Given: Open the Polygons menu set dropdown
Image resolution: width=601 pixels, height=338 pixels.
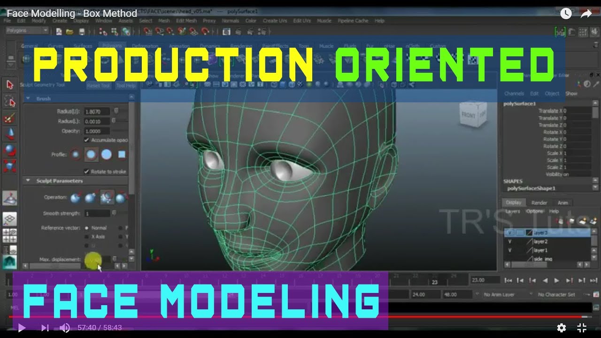Looking at the screenshot, I should [26, 31].
